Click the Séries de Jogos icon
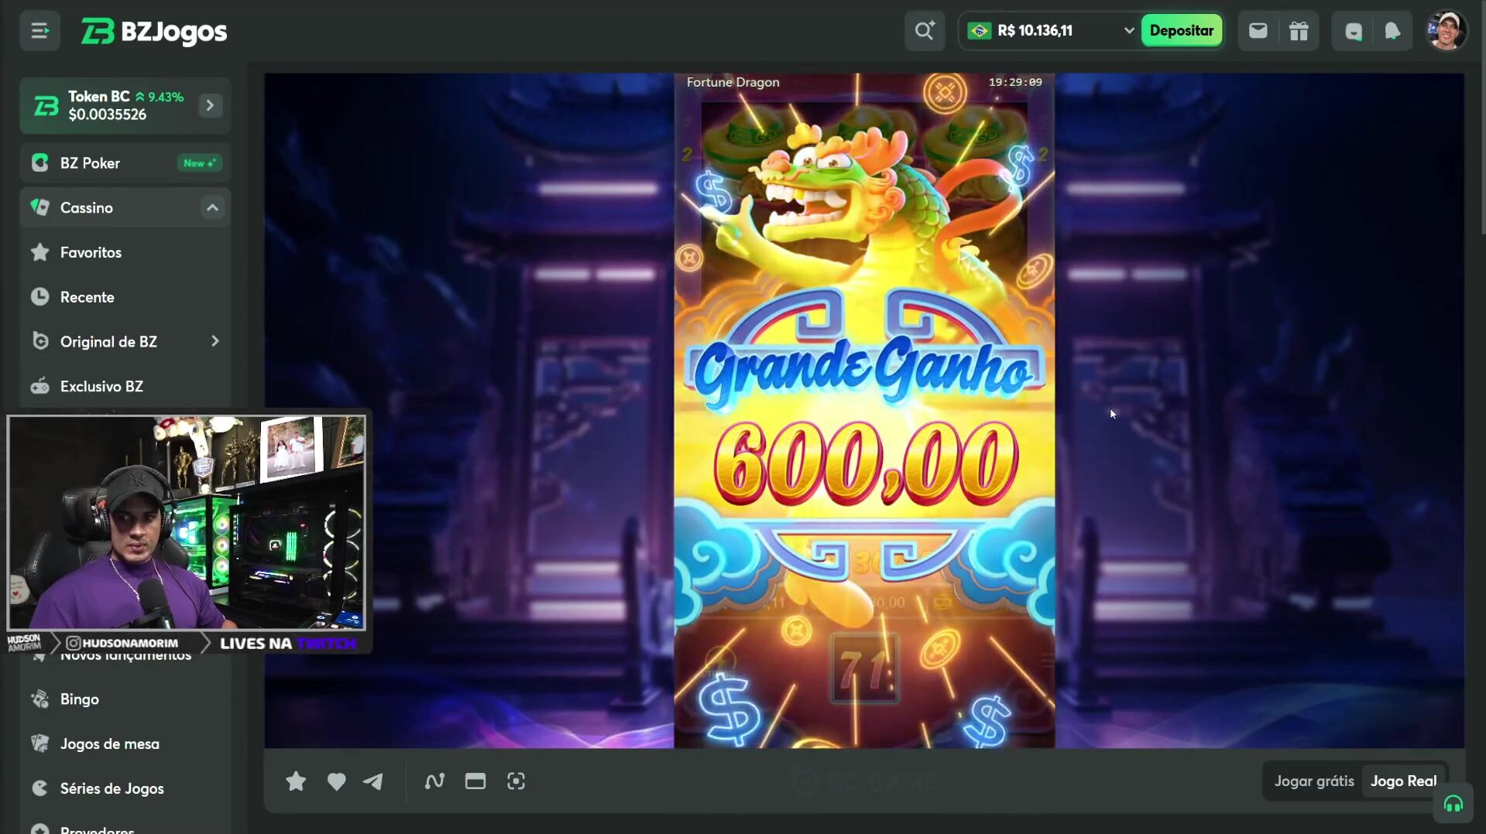The height and width of the screenshot is (834, 1486). 40,788
